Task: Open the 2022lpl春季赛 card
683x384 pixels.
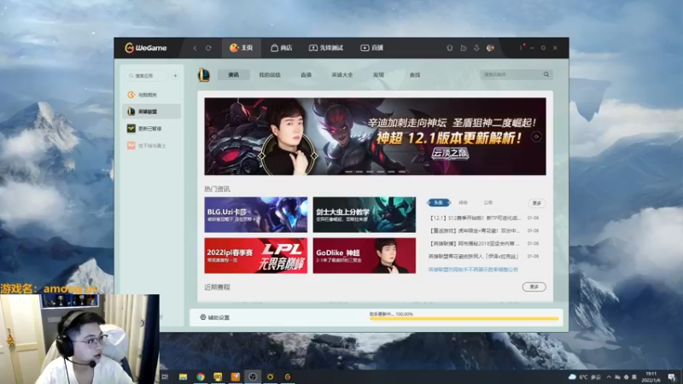Action: tap(255, 255)
